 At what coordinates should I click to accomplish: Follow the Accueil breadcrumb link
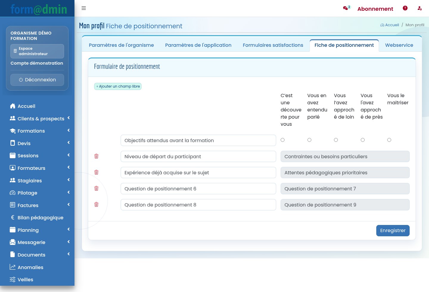tap(390, 25)
